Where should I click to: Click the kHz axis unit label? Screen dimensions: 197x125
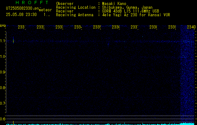click(3, 26)
